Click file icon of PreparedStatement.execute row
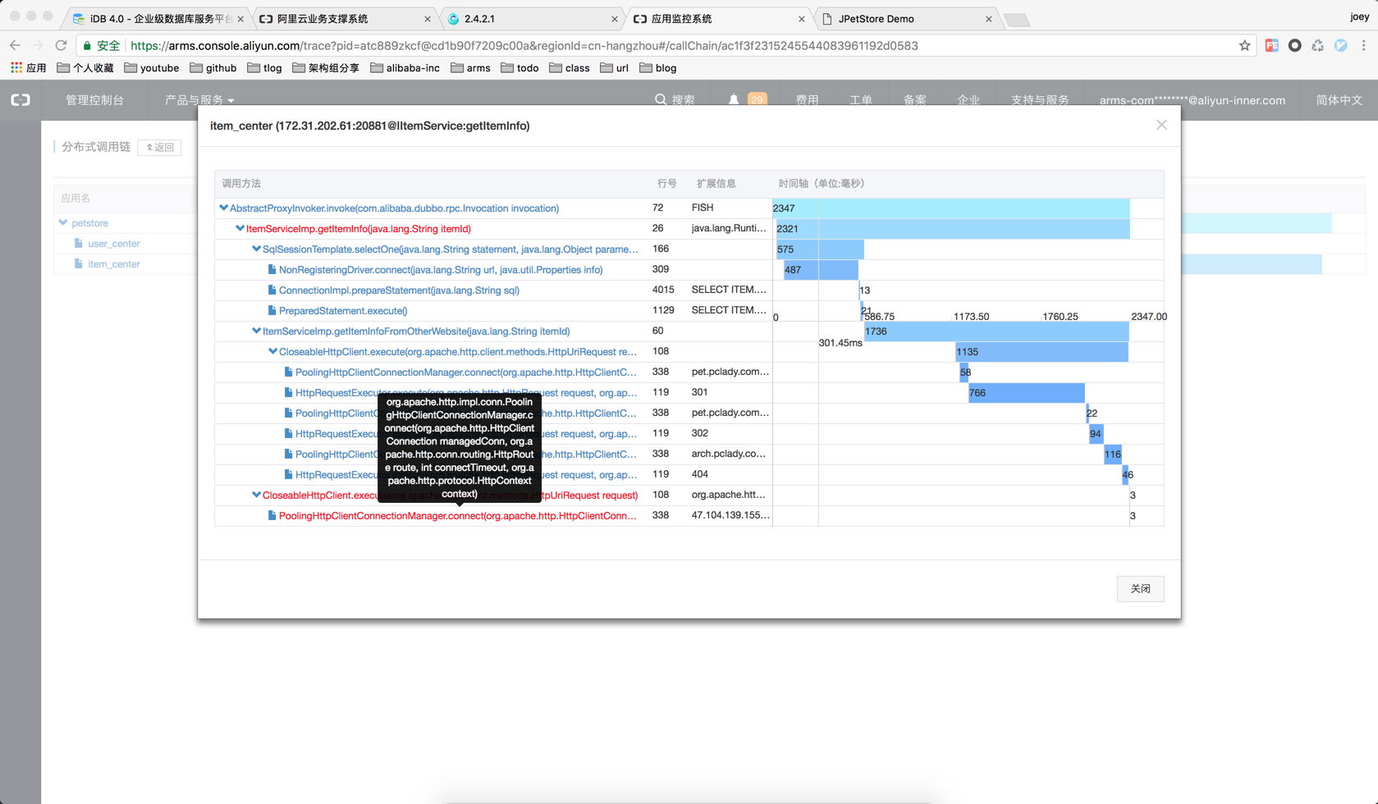 [272, 311]
